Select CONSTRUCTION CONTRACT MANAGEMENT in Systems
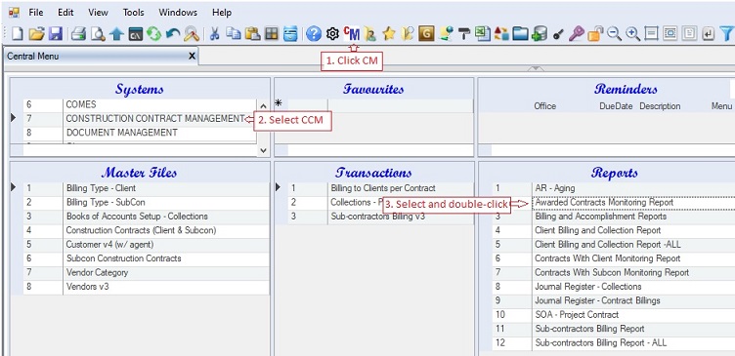Image resolution: width=735 pixels, height=356 pixels. [x=139, y=119]
